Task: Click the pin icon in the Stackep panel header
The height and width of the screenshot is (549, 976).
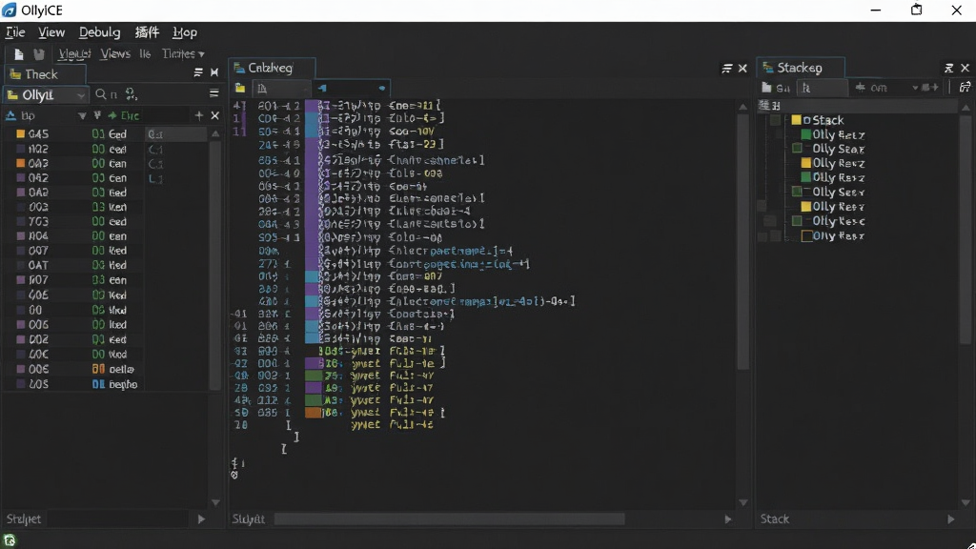Action: point(948,68)
